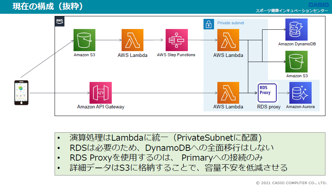Click the Amazon Aurora icon
This screenshot has height=186, width=332.
click(x=300, y=93)
